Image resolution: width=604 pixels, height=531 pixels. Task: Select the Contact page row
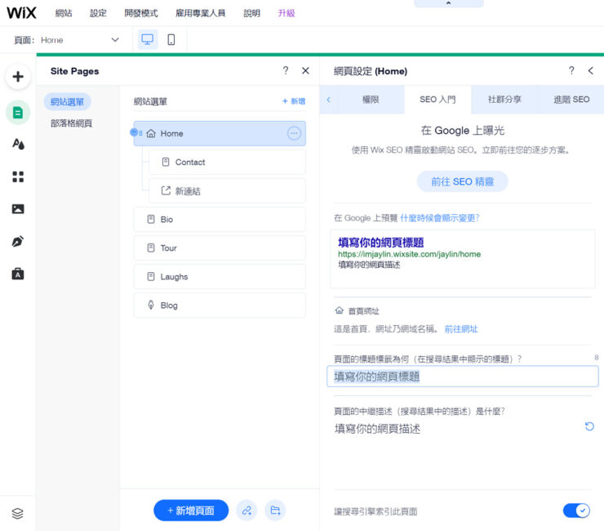[227, 162]
